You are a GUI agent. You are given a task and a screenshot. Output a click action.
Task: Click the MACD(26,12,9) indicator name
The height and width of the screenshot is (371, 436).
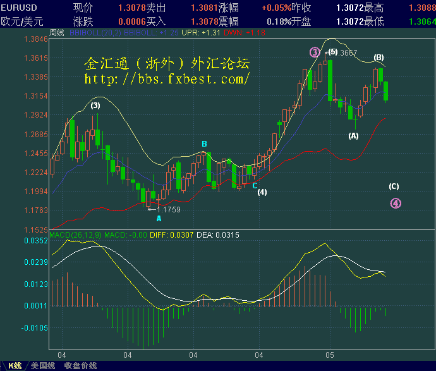pos(76,235)
